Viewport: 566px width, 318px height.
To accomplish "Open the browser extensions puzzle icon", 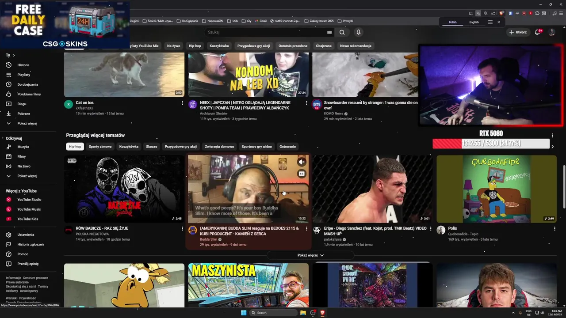I will click(536, 13).
